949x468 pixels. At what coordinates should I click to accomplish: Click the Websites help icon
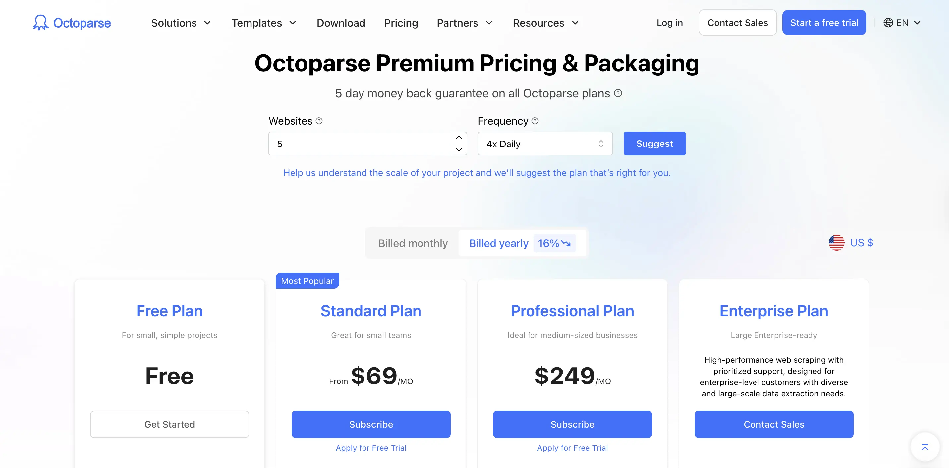(319, 121)
